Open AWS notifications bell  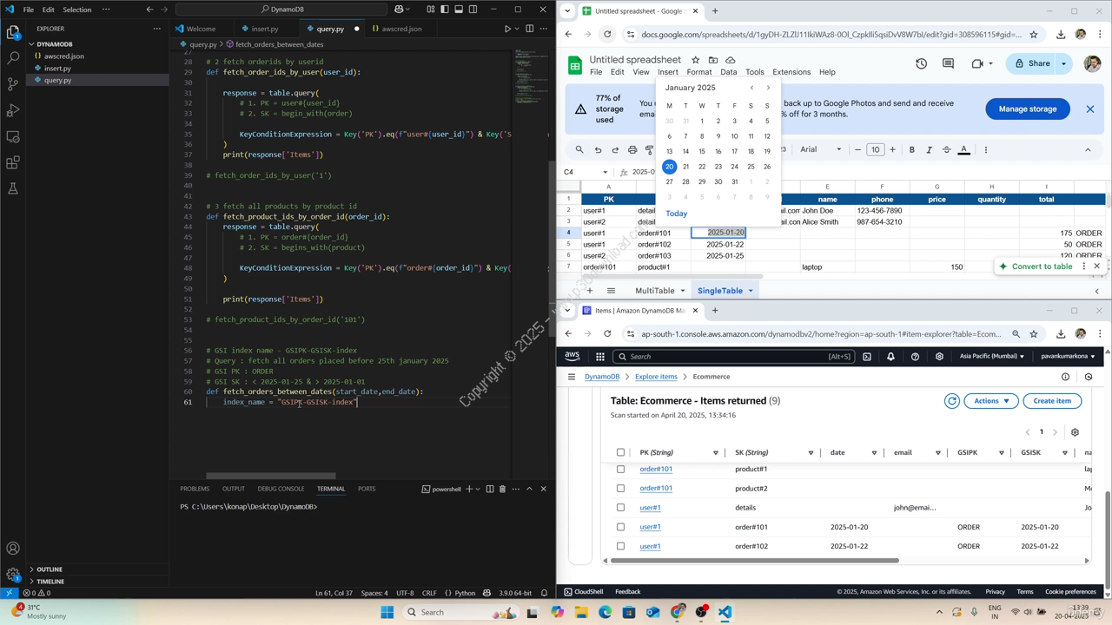(x=890, y=357)
